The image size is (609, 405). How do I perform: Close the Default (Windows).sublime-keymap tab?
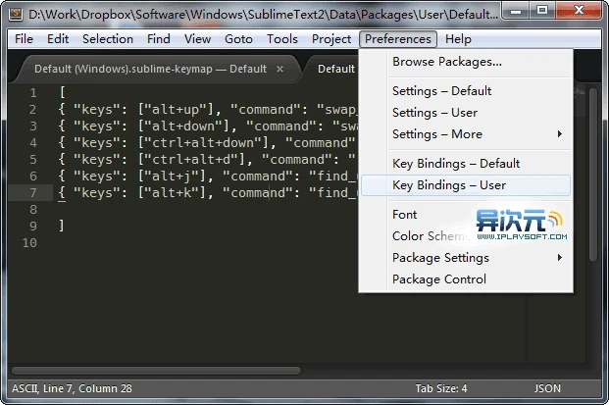[279, 69]
